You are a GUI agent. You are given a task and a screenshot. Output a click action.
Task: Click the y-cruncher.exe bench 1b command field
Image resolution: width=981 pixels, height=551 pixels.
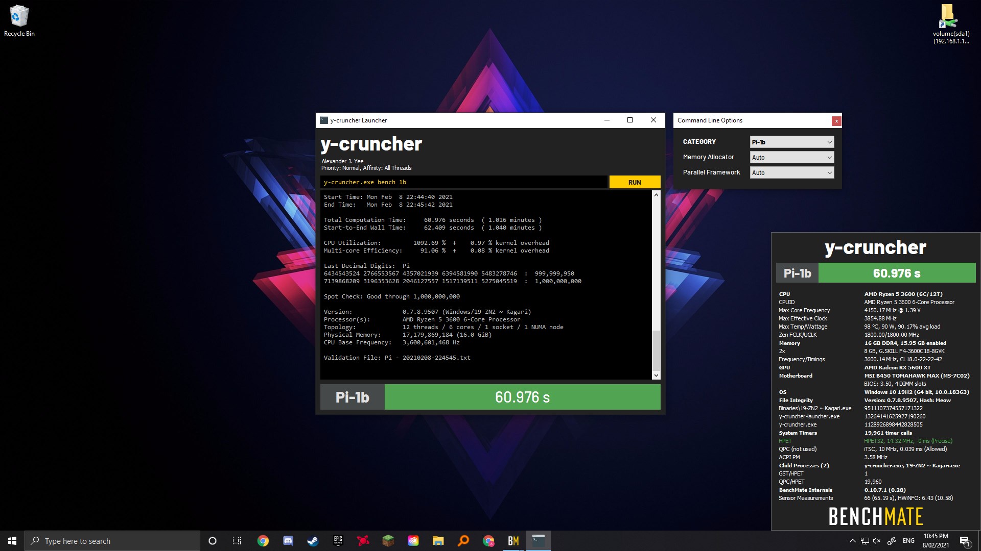click(464, 182)
